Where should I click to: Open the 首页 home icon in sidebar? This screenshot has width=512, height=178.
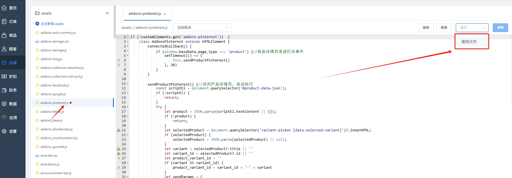pyautogui.click(x=4, y=8)
